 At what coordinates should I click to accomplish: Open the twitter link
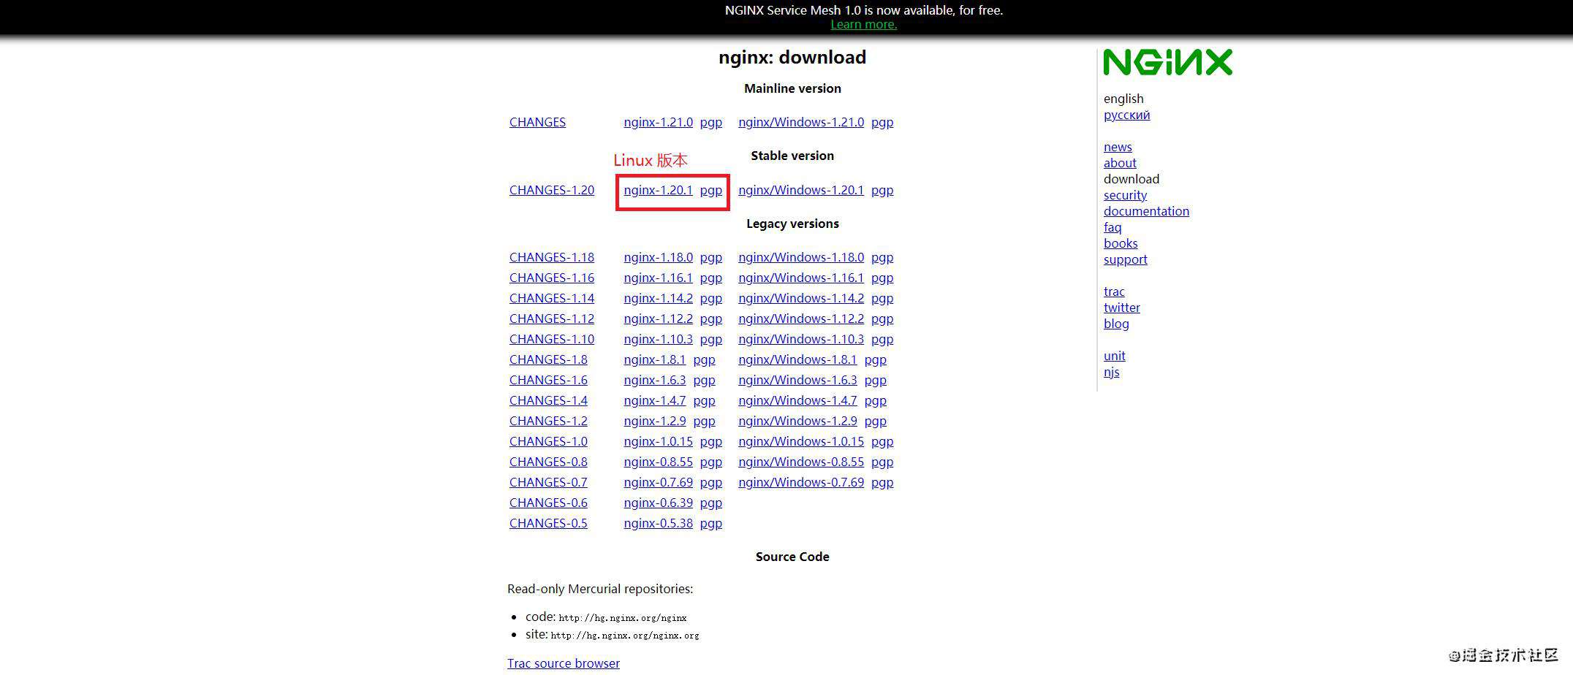1122,308
